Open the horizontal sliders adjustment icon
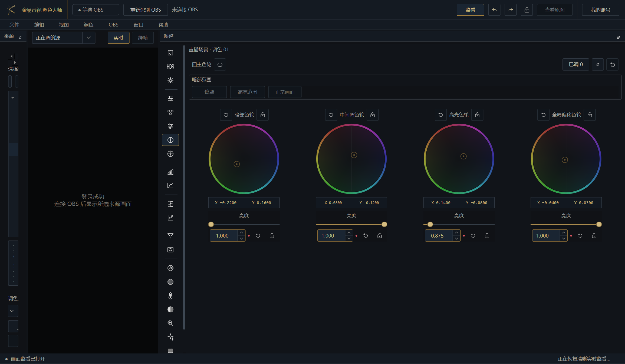Screen dimensions: 625x364 (x=170, y=99)
